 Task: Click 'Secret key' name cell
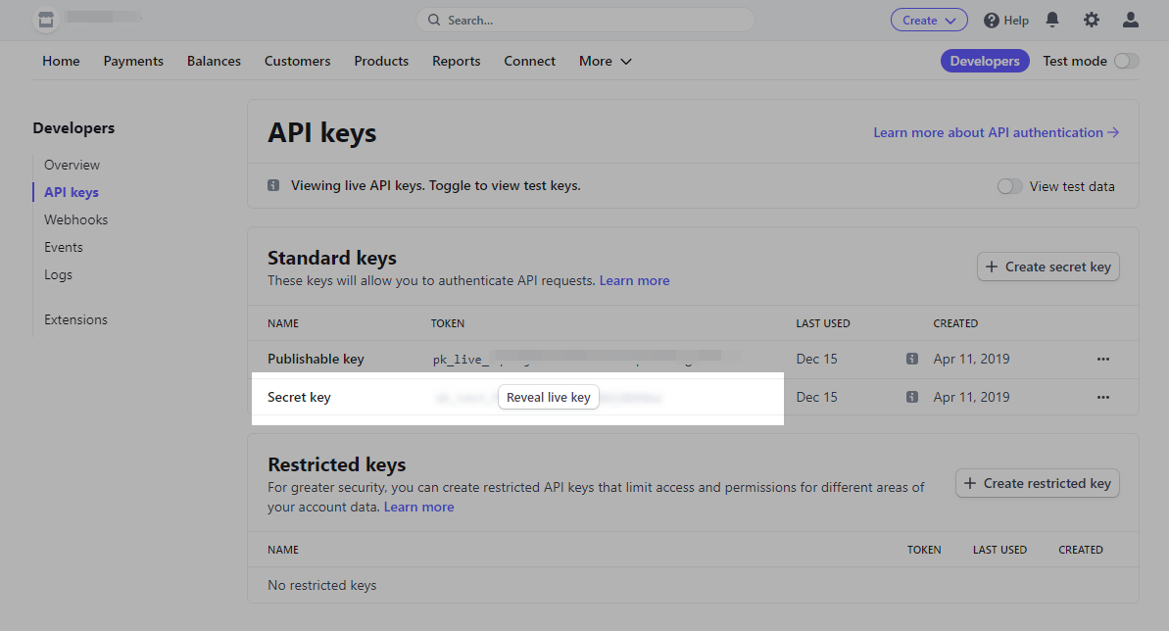299,397
